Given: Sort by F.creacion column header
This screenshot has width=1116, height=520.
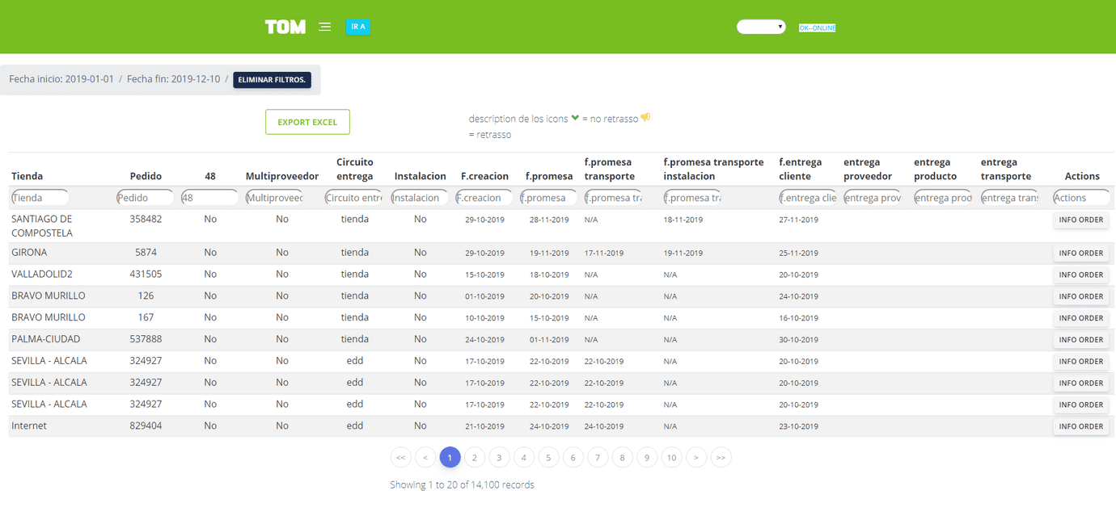Looking at the screenshot, I should (484, 176).
